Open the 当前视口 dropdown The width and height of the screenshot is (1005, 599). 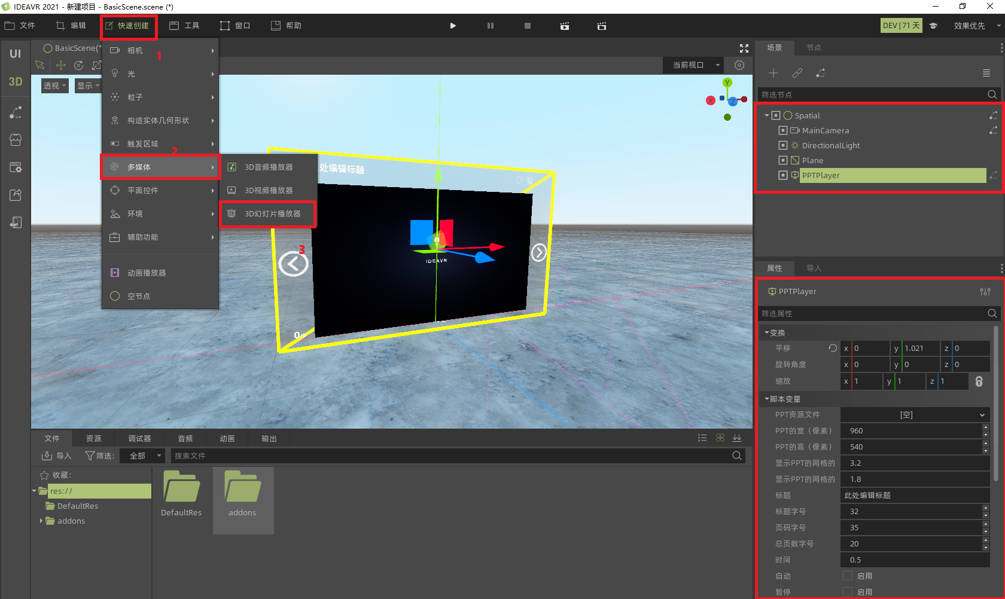(693, 65)
